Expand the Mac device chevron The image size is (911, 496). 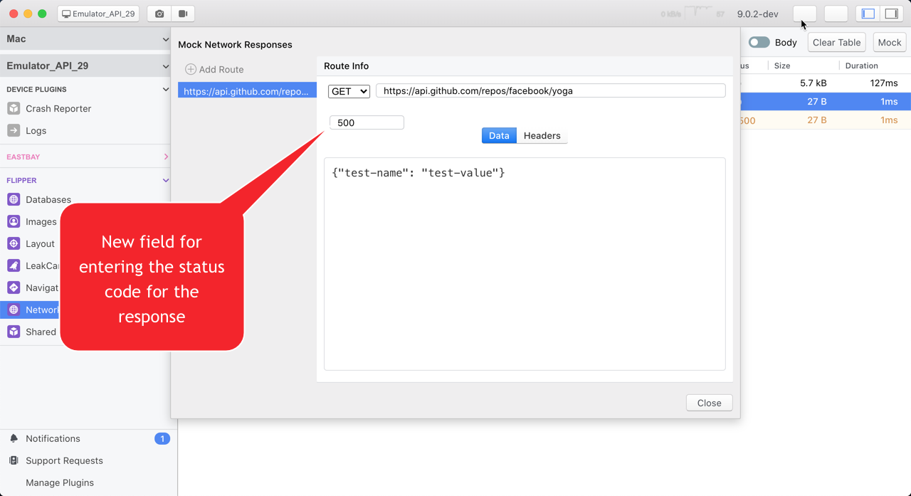tap(166, 39)
